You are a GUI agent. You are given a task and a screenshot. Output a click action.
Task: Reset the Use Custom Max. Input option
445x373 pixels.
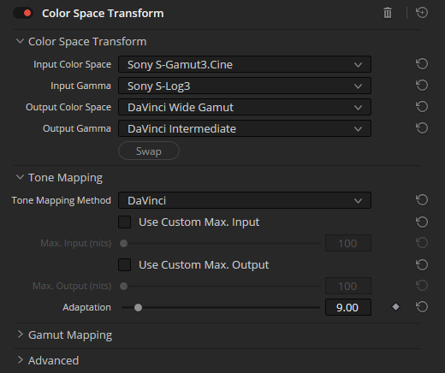[422, 222]
